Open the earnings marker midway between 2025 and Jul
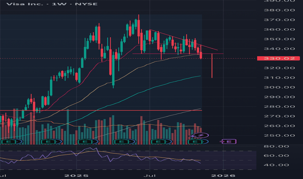Screen dimensions: 303x179 point(122,142)
